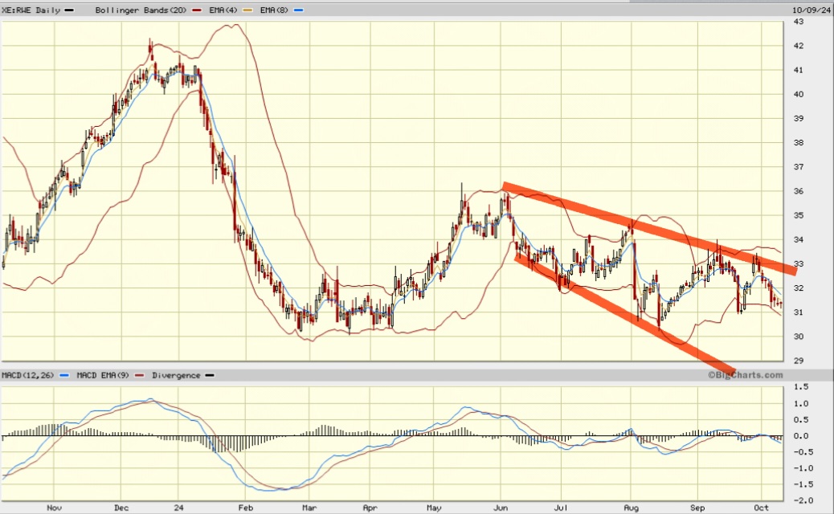Screen dimensions: 834x514
Task: Toggle the Divergence indicator label
Action: point(177,375)
